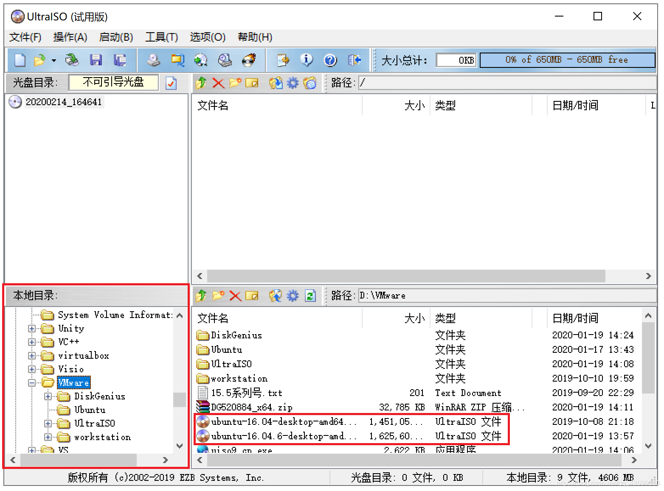Click the Mount to virtual drive icon

coord(225,60)
